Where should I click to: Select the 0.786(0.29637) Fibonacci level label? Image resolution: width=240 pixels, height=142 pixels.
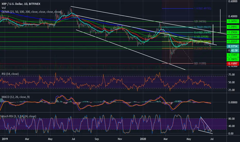202,27
